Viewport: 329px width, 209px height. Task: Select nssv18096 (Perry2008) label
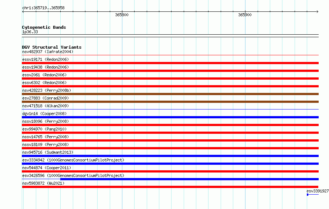pos(45,121)
